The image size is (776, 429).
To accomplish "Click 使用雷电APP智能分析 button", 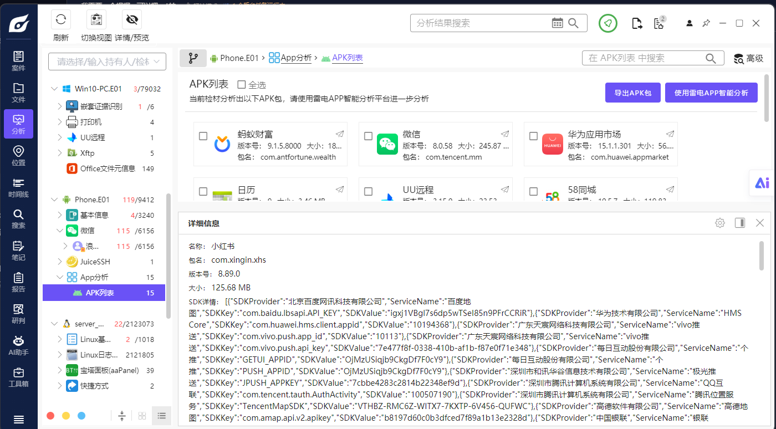I will point(711,93).
